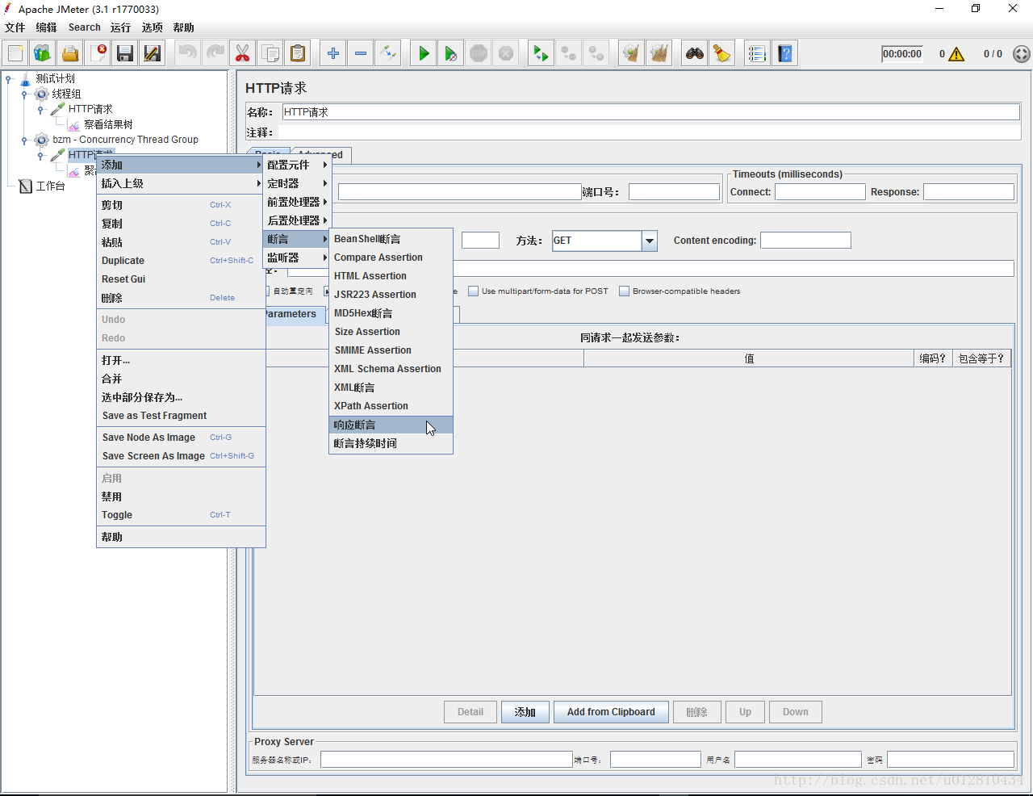This screenshot has width=1033, height=796.
Task: Click the Response timeout field
Action: click(x=968, y=192)
